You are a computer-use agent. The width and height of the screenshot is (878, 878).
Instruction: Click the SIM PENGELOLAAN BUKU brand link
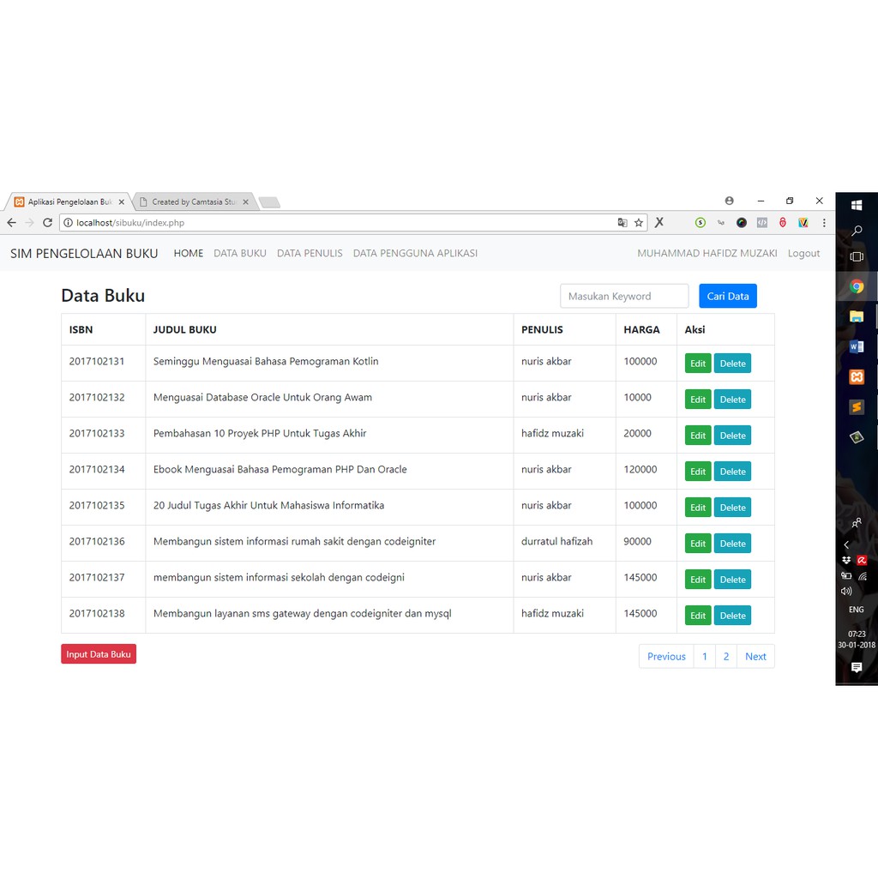point(84,254)
